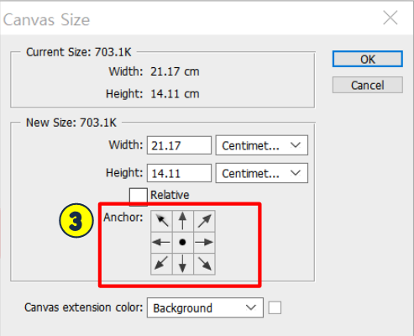The height and width of the screenshot is (336, 414).
Task: Click the Current Size width value 21.17 cm
Action: (x=175, y=71)
